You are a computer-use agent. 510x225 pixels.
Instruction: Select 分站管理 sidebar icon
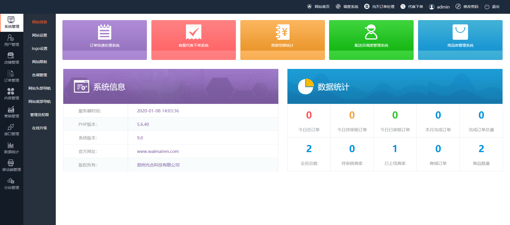(x=11, y=184)
